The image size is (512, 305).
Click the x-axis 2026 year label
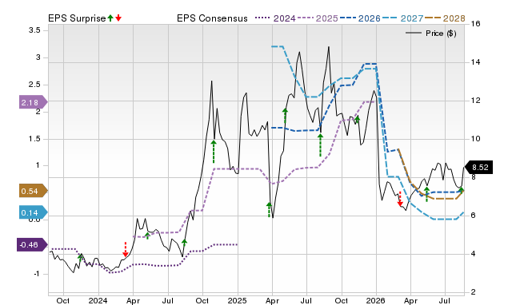coord(375,300)
